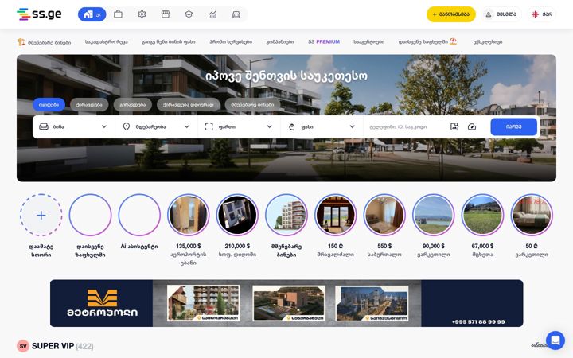Screen dimensions: 573x358
Task: Open the ექსკლუზივი exclusive link
Action: pos(488,42)
